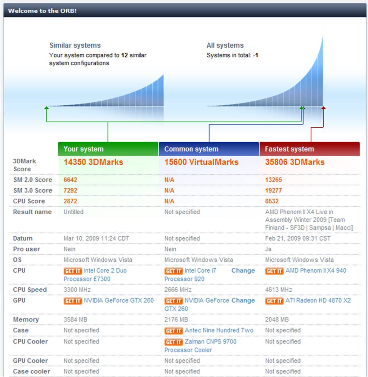This screenshot has height=377, width=368.
Task: Click GET IT badge for Your system's GTX 260
Action: coord(73,301)
